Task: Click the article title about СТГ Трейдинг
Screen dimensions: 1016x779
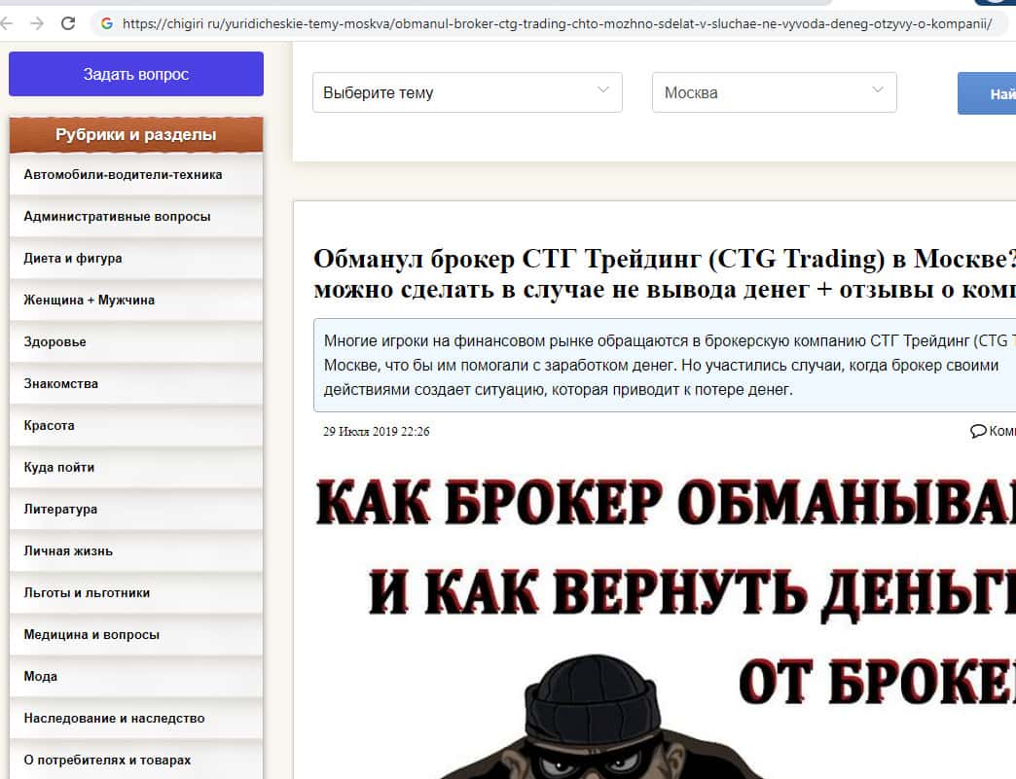Action: 664,273
